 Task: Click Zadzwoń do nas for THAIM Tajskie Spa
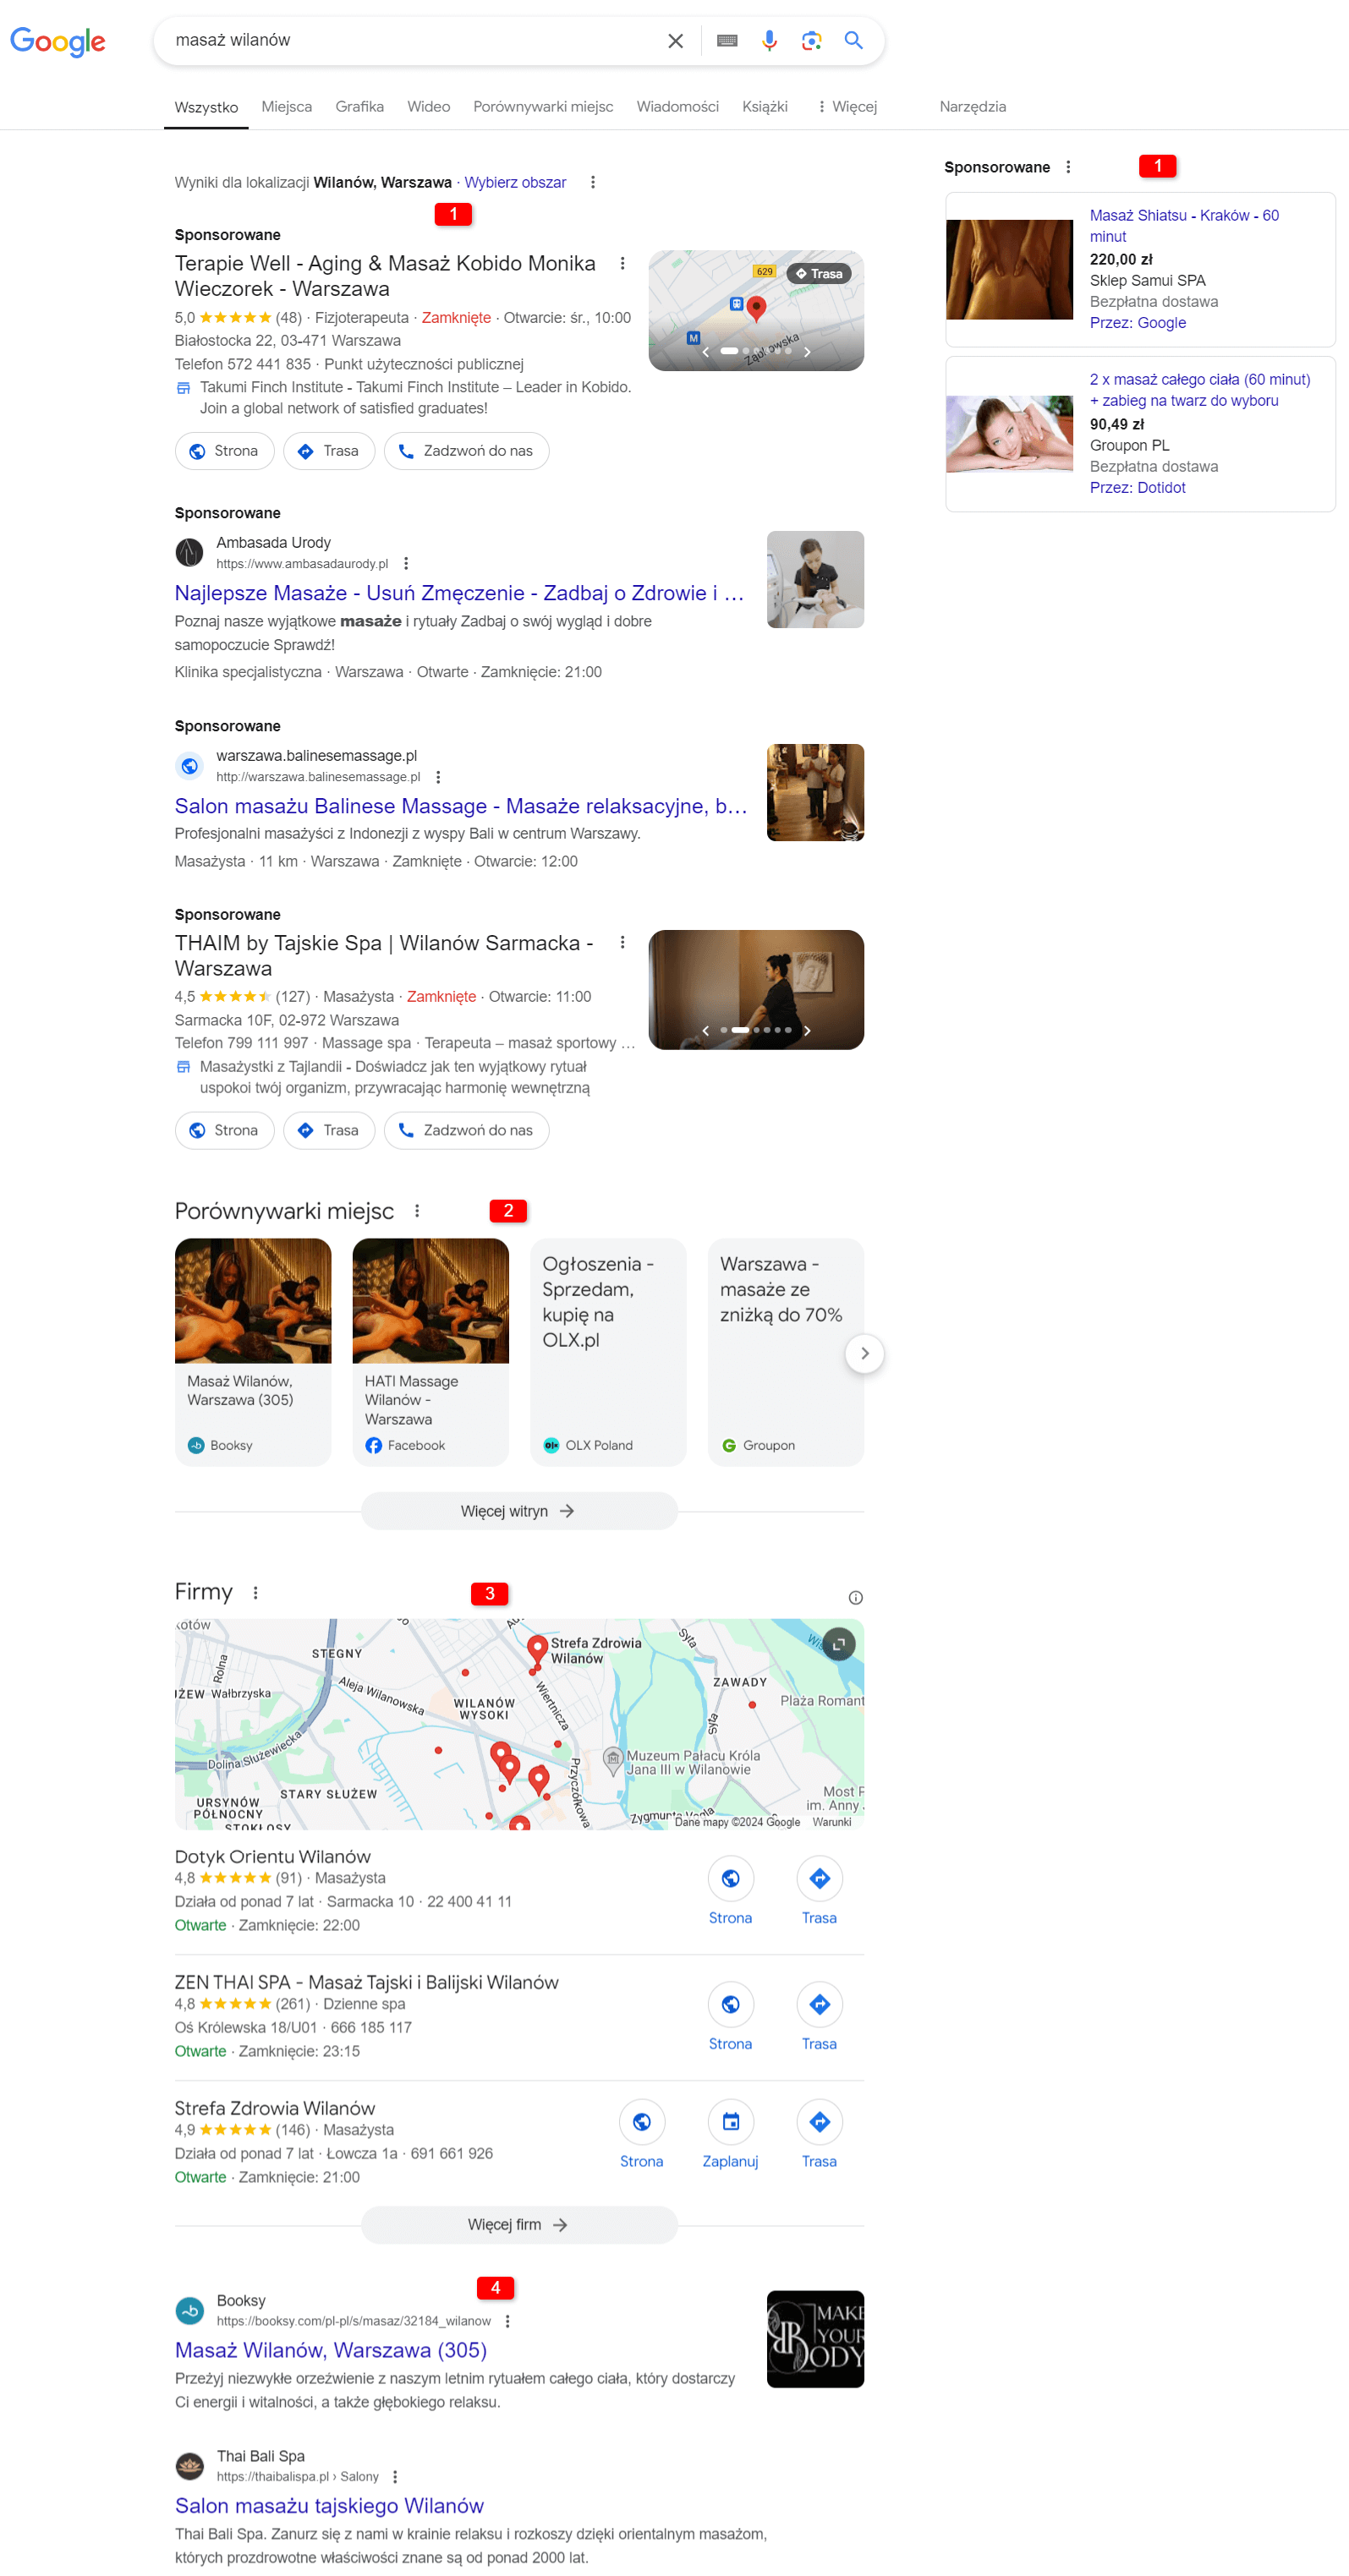pyautogui.click(x=466, y=1130)
